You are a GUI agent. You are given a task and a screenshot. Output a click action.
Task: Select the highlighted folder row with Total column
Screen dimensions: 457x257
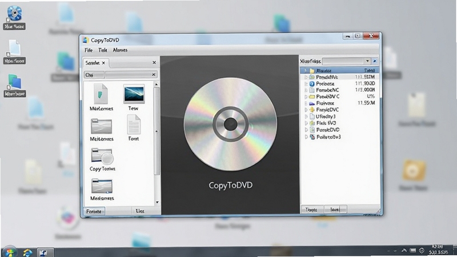pyautogui.click(x=339, y=70)
